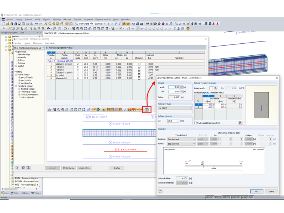Click the Open folder icon in main toolbar
Image resolution: width=284 pixels, height=213 pixels.
click(7, 24)
